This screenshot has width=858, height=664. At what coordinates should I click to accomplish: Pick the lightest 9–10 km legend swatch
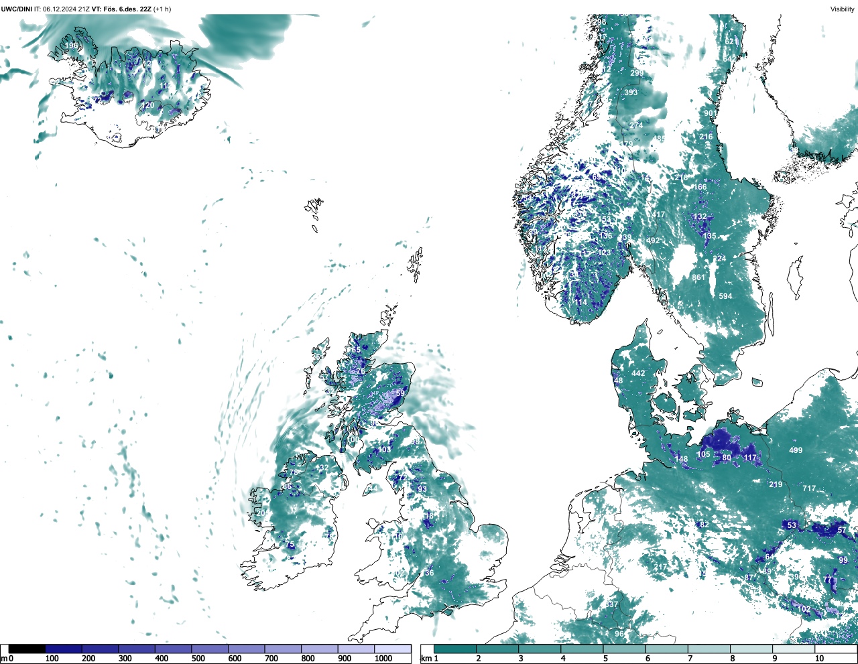793,649
